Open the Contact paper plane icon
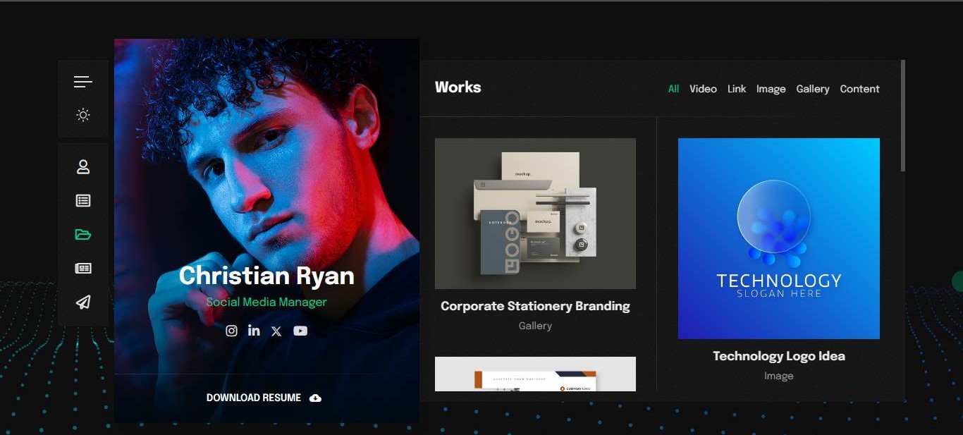Screen dimensions: 963x435 pyautogui.click(x=83, y=302)
